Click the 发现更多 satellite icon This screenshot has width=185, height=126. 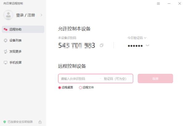6,51
